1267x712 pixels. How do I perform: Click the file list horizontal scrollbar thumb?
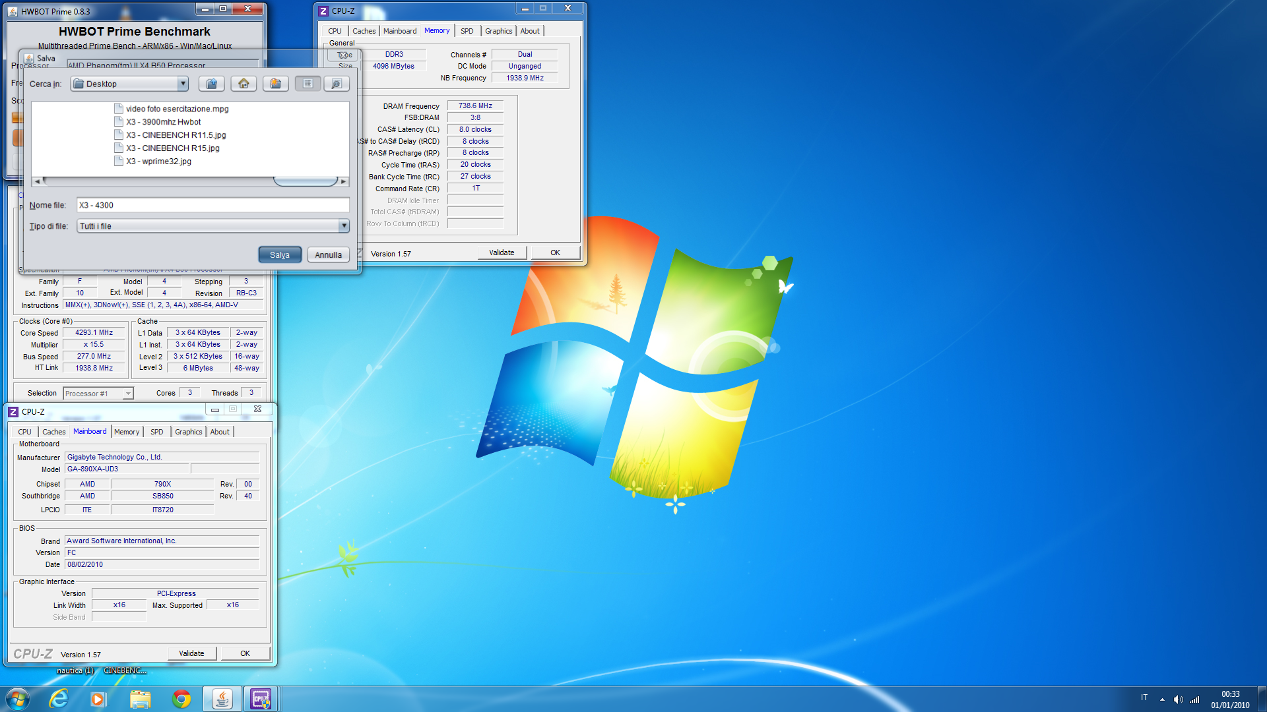tap(306, 181)
